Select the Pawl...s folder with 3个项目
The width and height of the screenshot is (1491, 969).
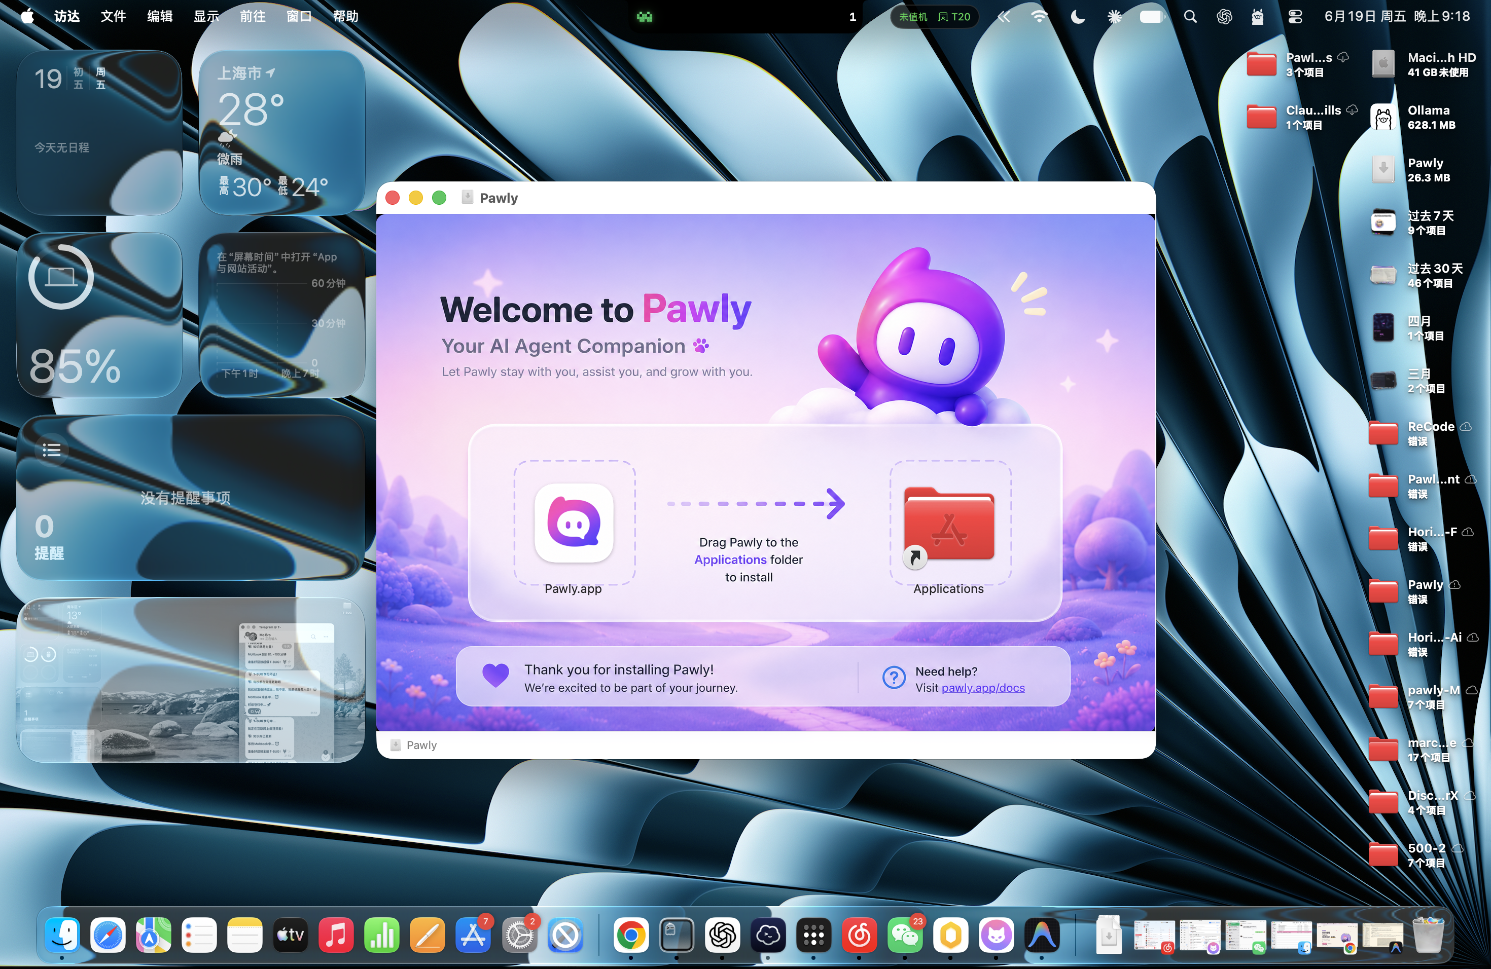[1261, 64]
